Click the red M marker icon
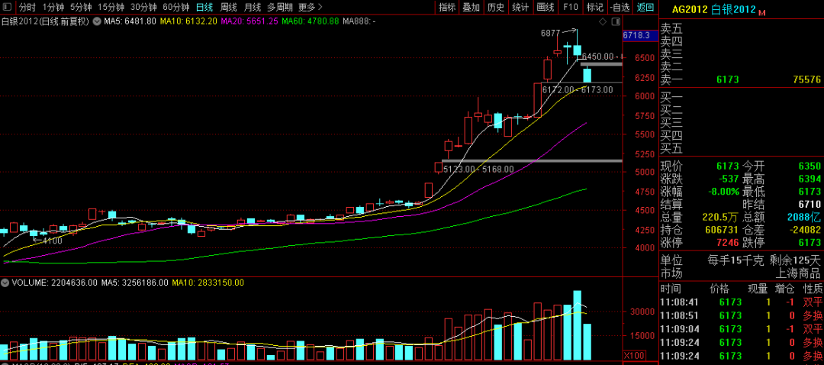Image resolution: width=824 pixels, height=365 pixels. point(762,12)
